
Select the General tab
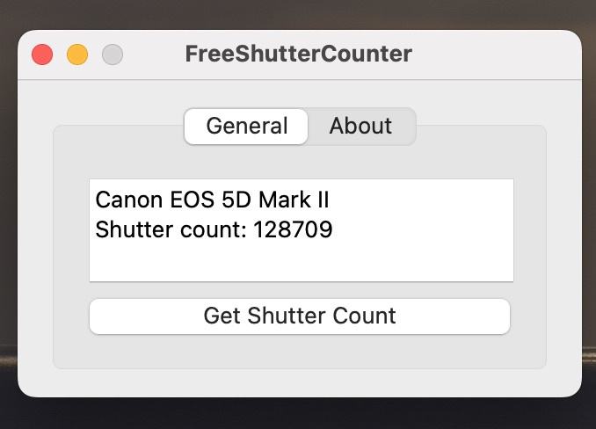pos(246,126)
